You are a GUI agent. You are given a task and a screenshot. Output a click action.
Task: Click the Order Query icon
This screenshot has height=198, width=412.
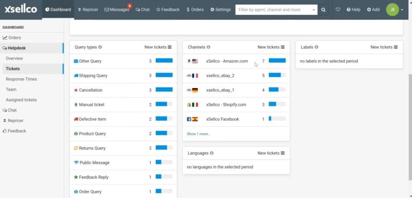(76, 192)
